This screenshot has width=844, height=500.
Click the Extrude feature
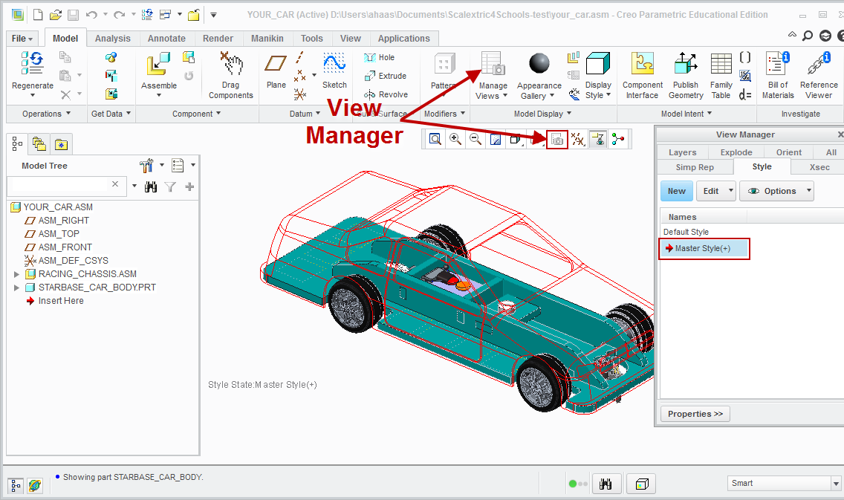pos(386,76)
